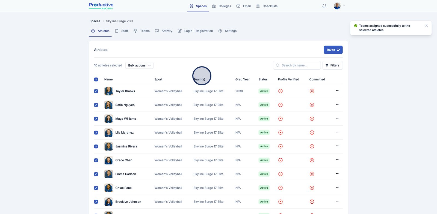Image resolution: width=437 pixels, height=214 pixels.
Task: Dismiss the teams assigned success notification
Action: 426,26
